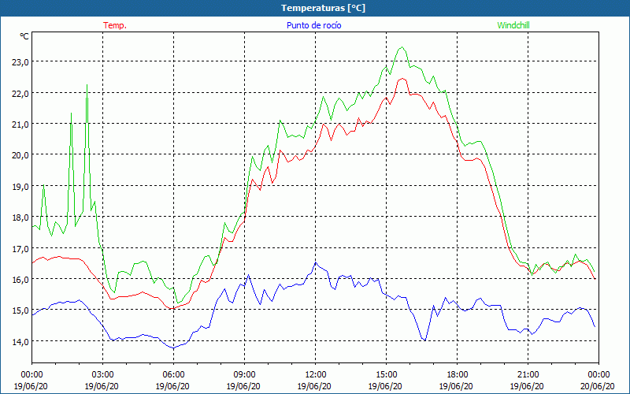Click the 06:00 time axis label
The height and width of the screenshot is (394, 630).
173,375
